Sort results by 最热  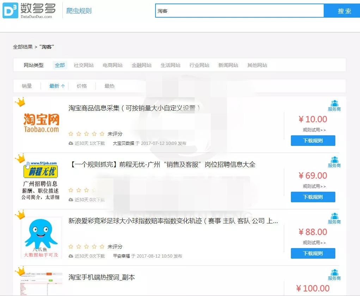[x=110, y=86]
